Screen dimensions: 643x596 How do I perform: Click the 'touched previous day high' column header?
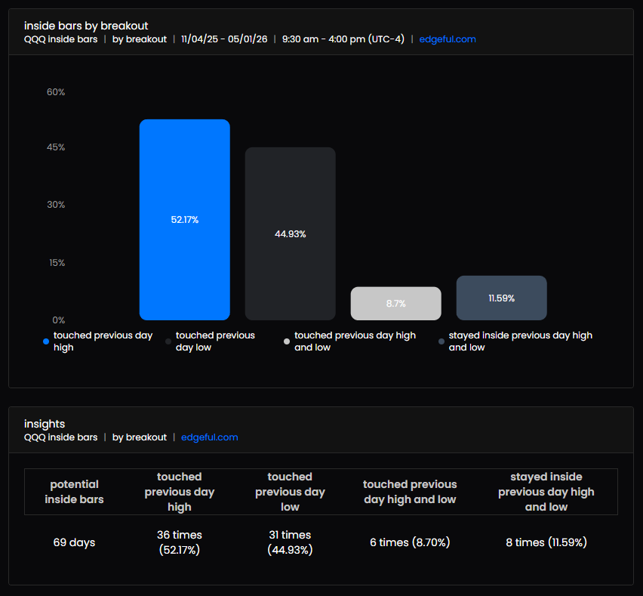pyautogui.click(x=180, y=492)
